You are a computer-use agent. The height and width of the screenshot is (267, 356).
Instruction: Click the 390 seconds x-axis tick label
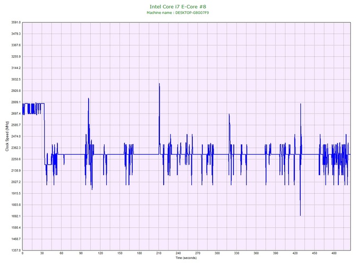[x=276, y=253]
